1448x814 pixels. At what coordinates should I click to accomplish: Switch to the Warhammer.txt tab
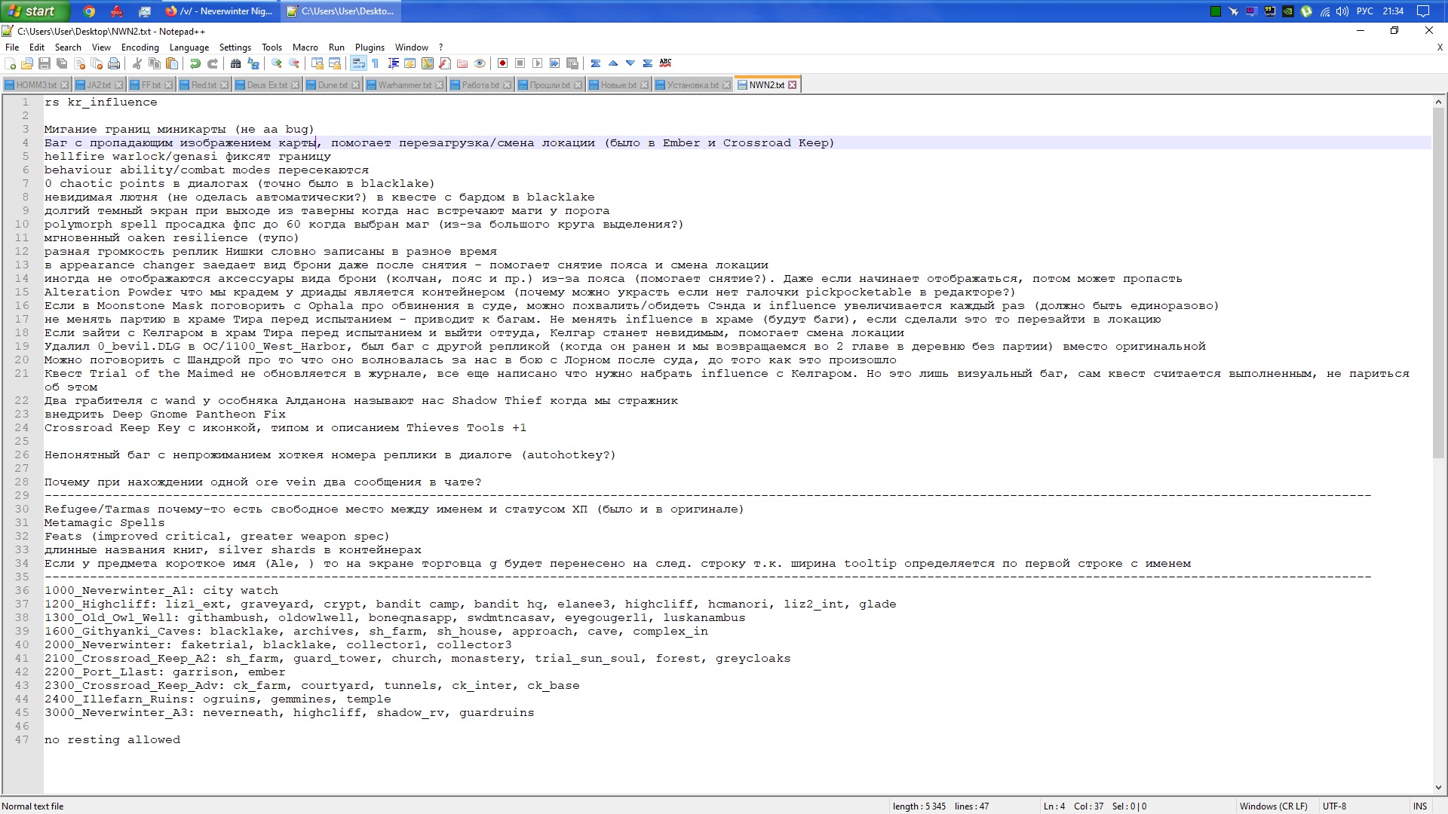pos(404,85)
